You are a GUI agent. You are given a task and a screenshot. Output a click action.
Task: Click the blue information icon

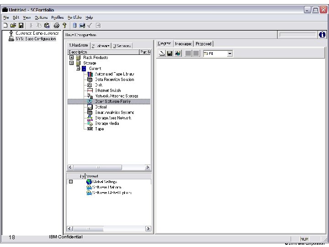pos(322,35)
